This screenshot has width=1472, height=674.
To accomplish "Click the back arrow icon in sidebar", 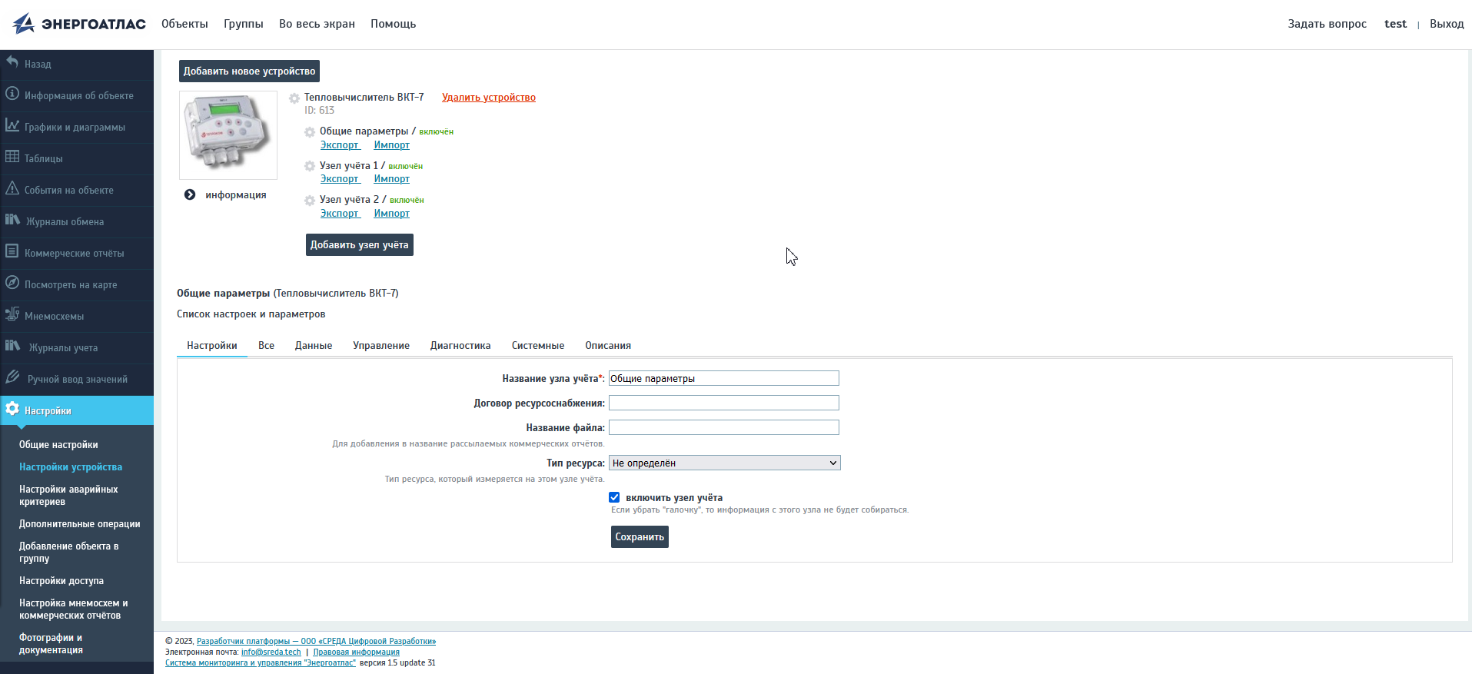I will tap(12, 62).
